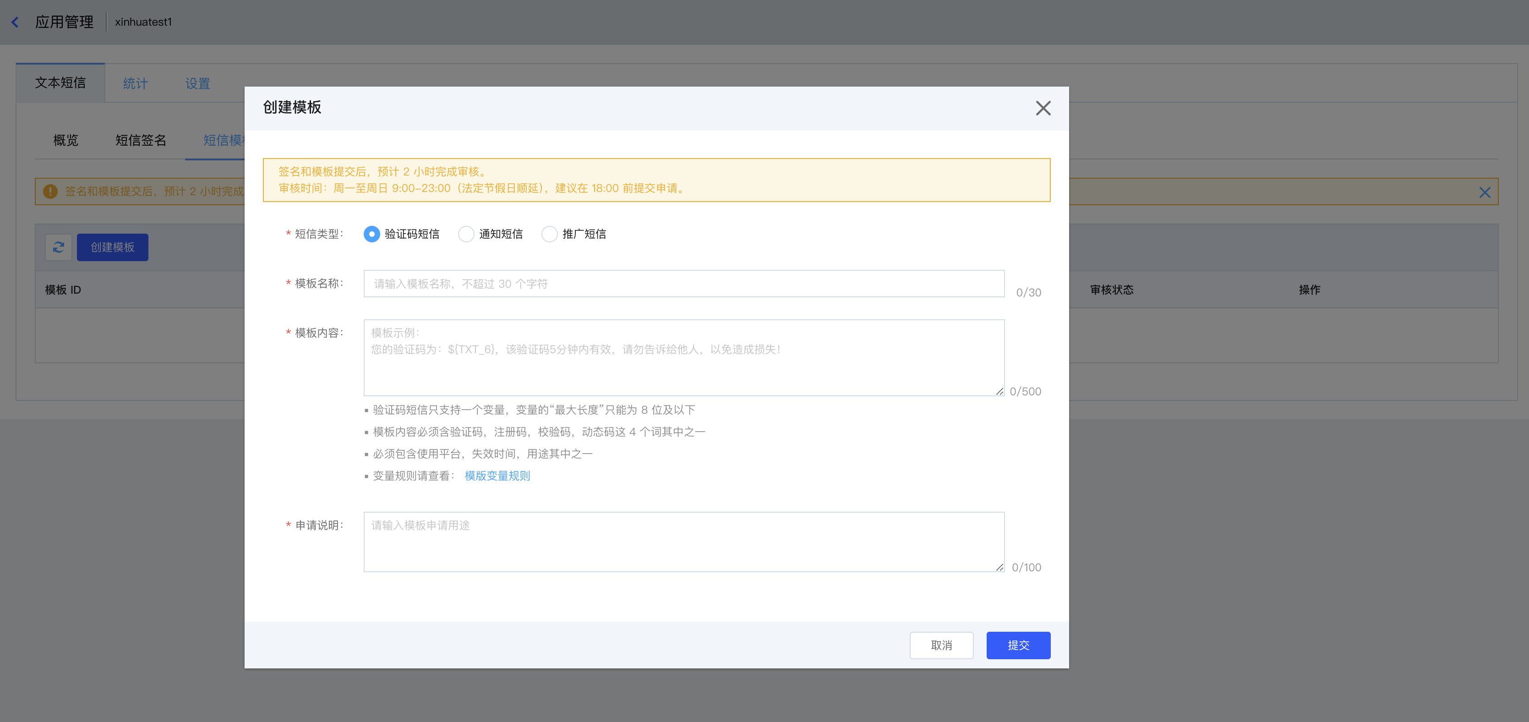1529x722 pixels.
Task: Click the hint listing 验证码，注册码，校验码
Action: point(539,432)
